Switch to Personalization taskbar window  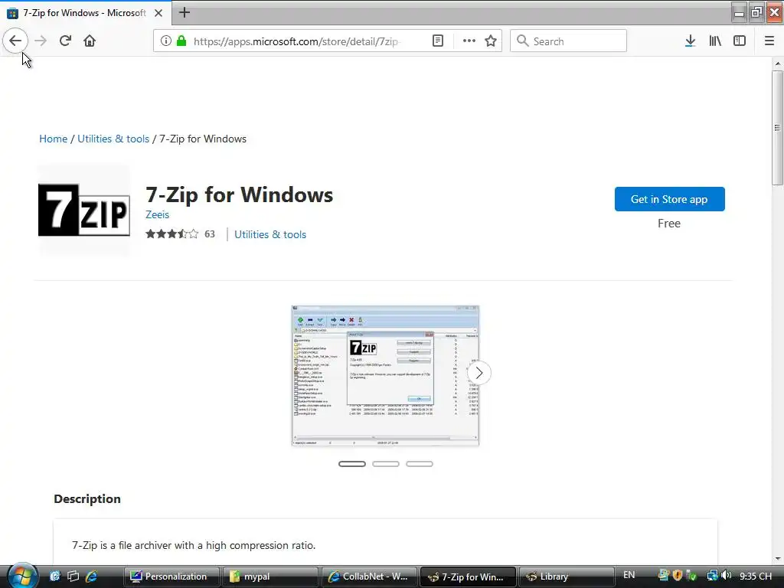[171, 577]
